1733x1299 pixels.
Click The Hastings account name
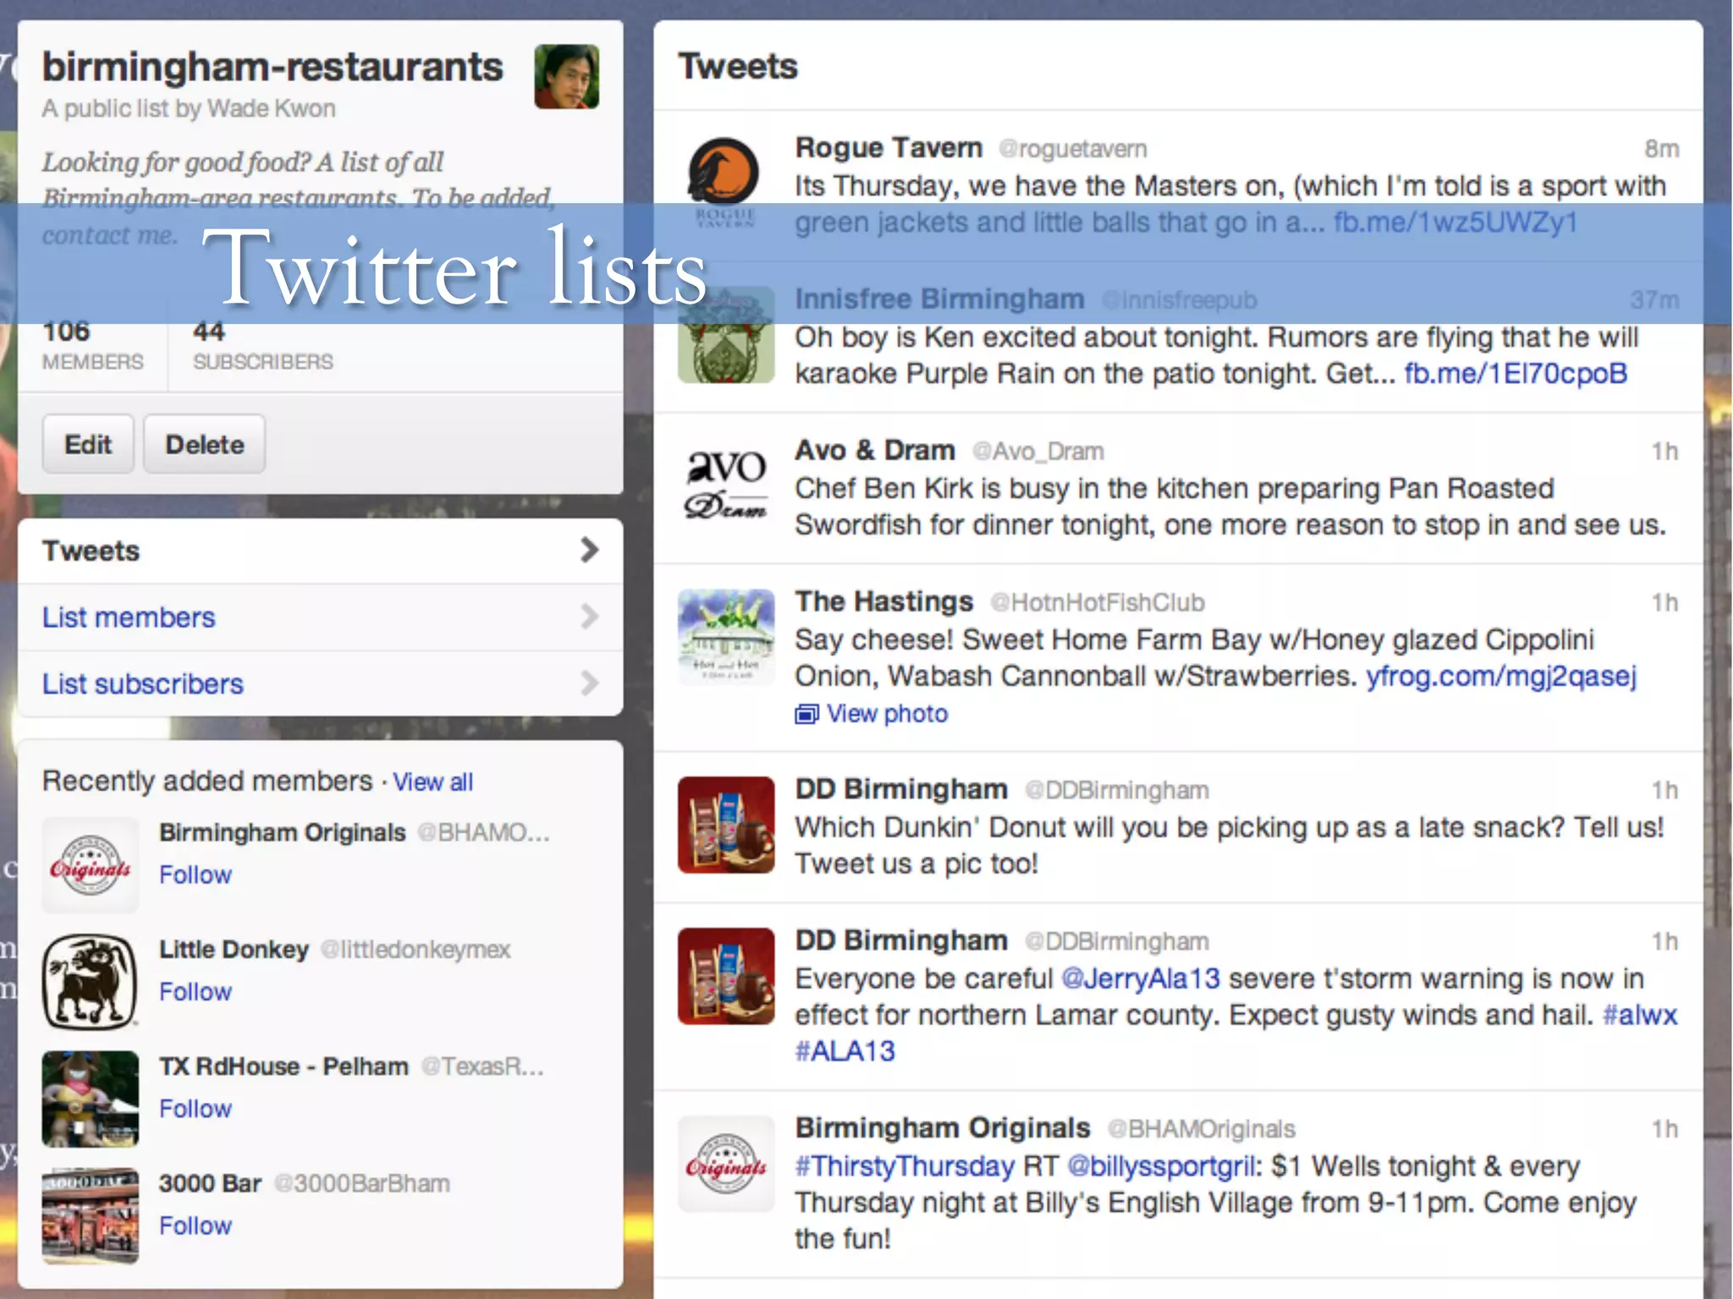884,601
